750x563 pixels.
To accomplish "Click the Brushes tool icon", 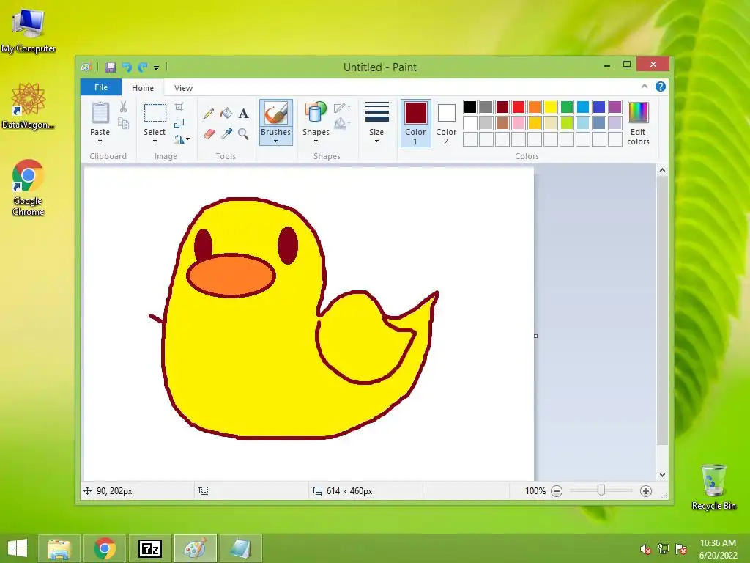I will [x=275, y=114].
